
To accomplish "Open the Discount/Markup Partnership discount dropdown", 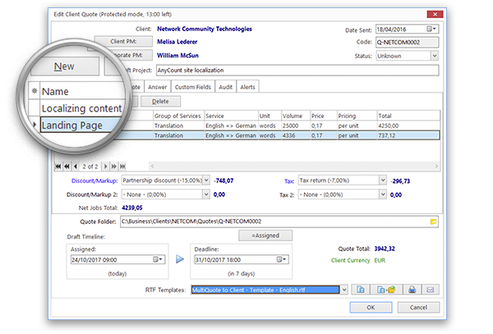I will point(205,180).
